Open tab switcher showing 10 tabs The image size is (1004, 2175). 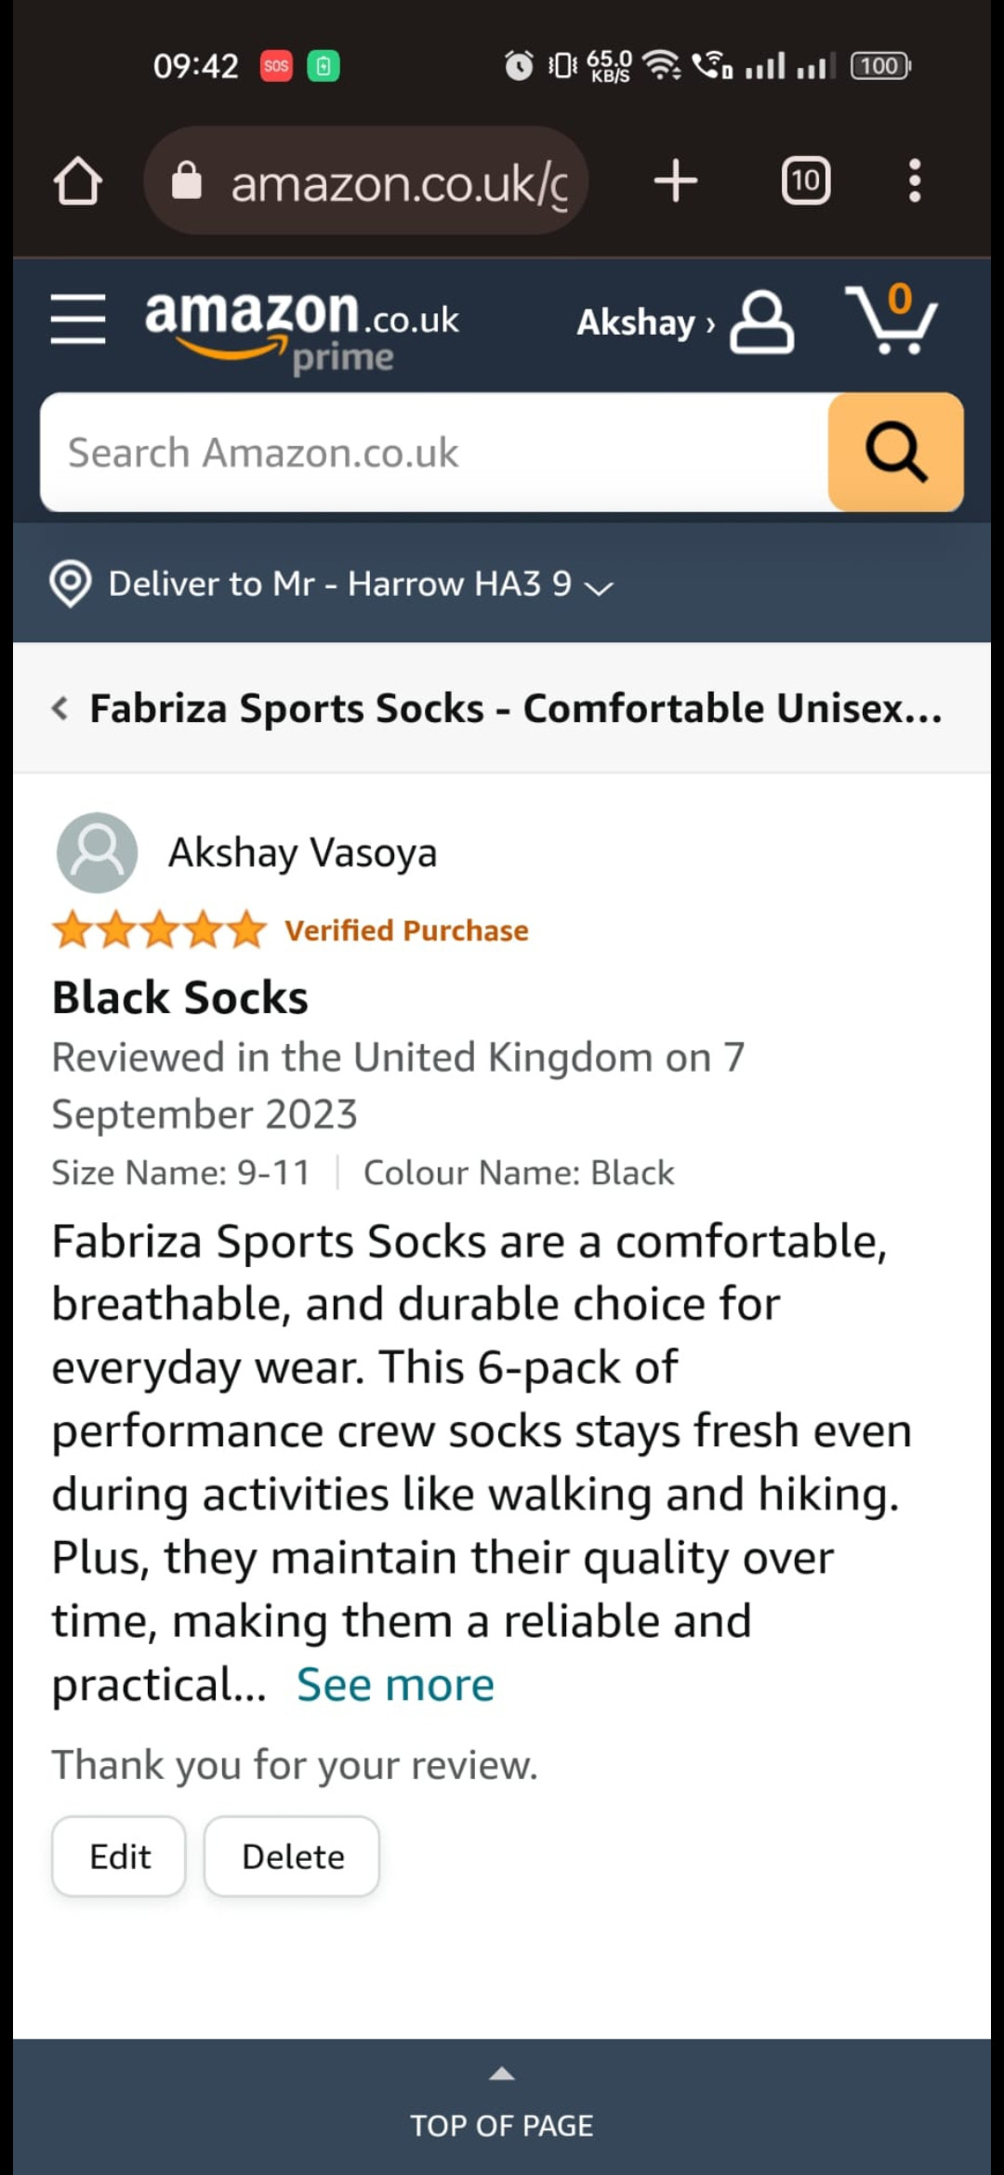pyautogui.click(x=805, y=180)
